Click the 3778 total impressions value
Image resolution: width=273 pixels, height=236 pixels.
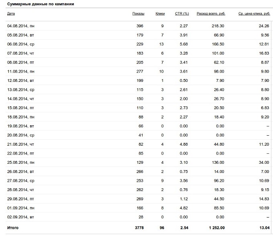coord(139,228)
